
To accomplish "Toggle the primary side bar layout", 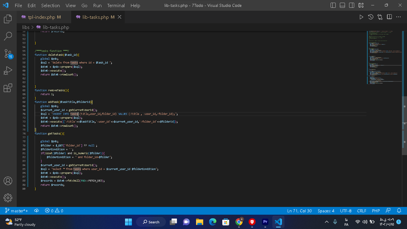I will [333, 5].
